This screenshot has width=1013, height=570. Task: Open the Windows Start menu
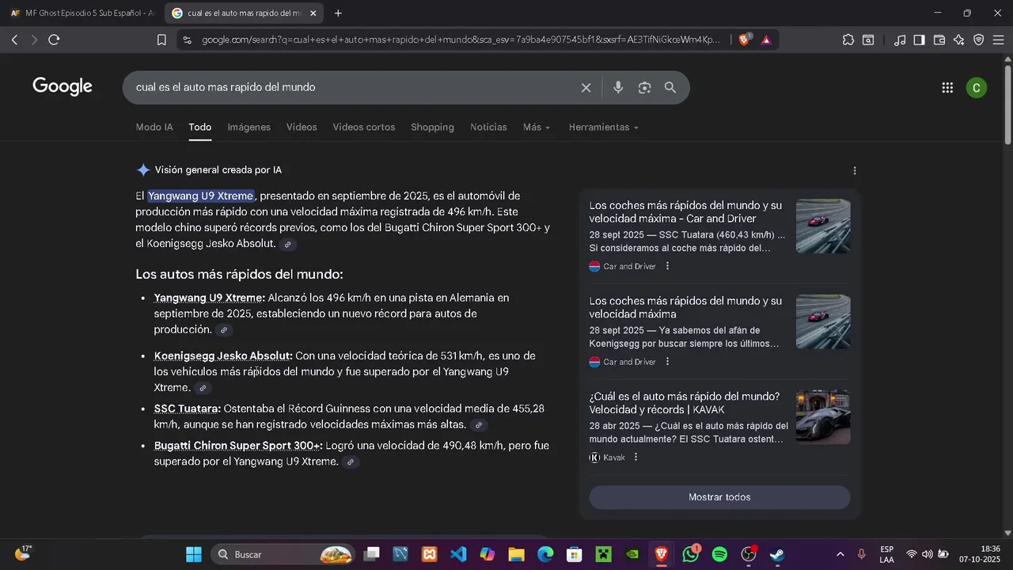pos(194,554)
